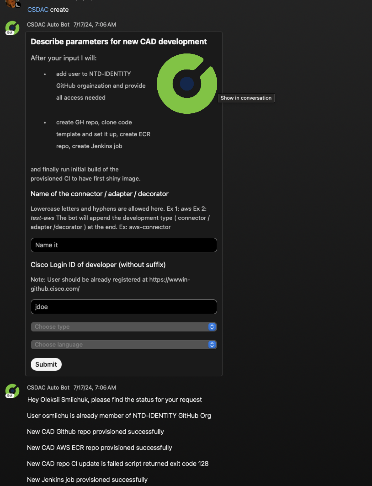Expand the Choose language dropdown
Viewport: 372px width, 486px height.
pos(119,345)
